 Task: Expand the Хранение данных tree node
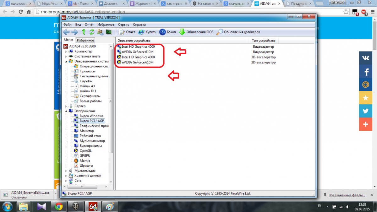coord(66,176)
